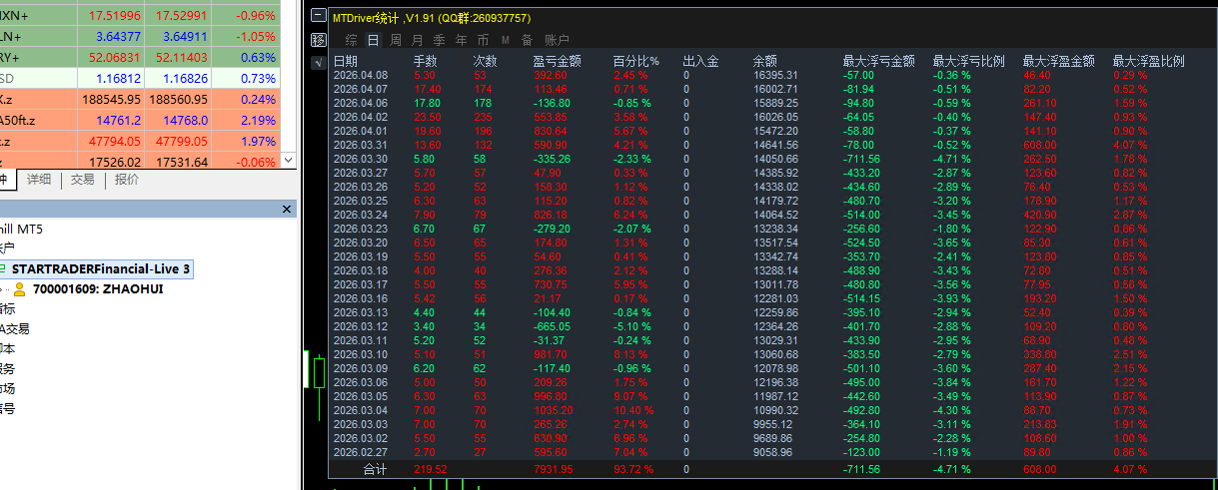1218x490 pixels.
Task: Open the 报价 tab in Market Watch
Action: tap(127, 180)
